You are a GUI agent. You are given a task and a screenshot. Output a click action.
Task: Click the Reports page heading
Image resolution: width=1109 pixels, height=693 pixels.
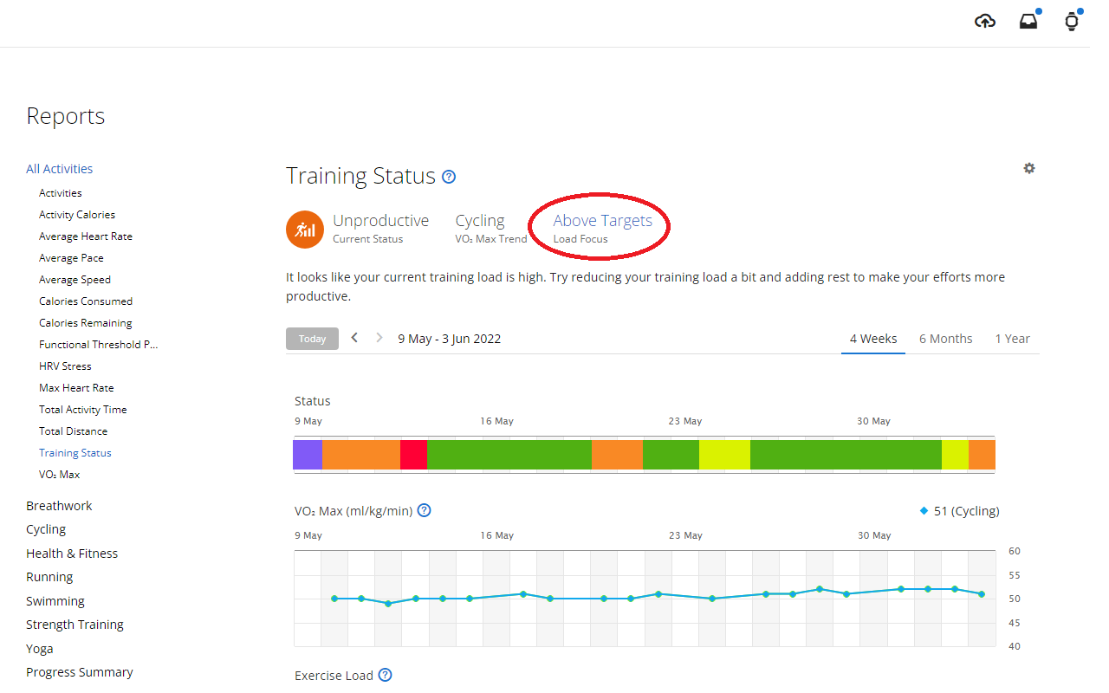tap(66, 116)
